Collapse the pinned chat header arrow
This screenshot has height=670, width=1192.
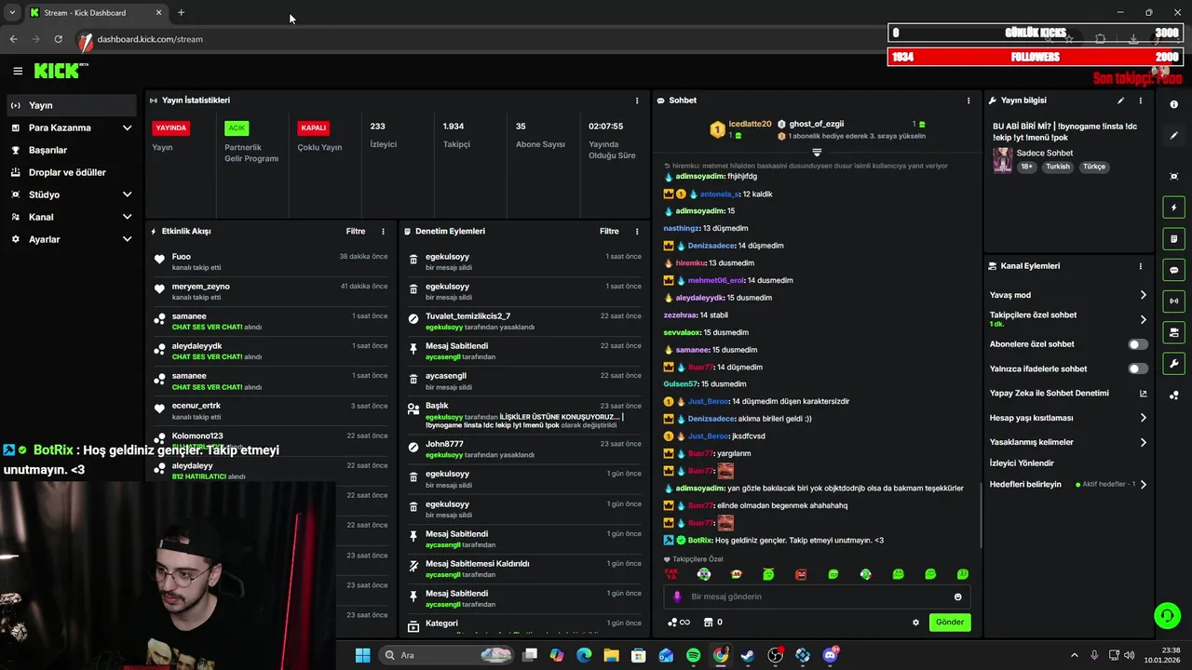coord(817,152)
